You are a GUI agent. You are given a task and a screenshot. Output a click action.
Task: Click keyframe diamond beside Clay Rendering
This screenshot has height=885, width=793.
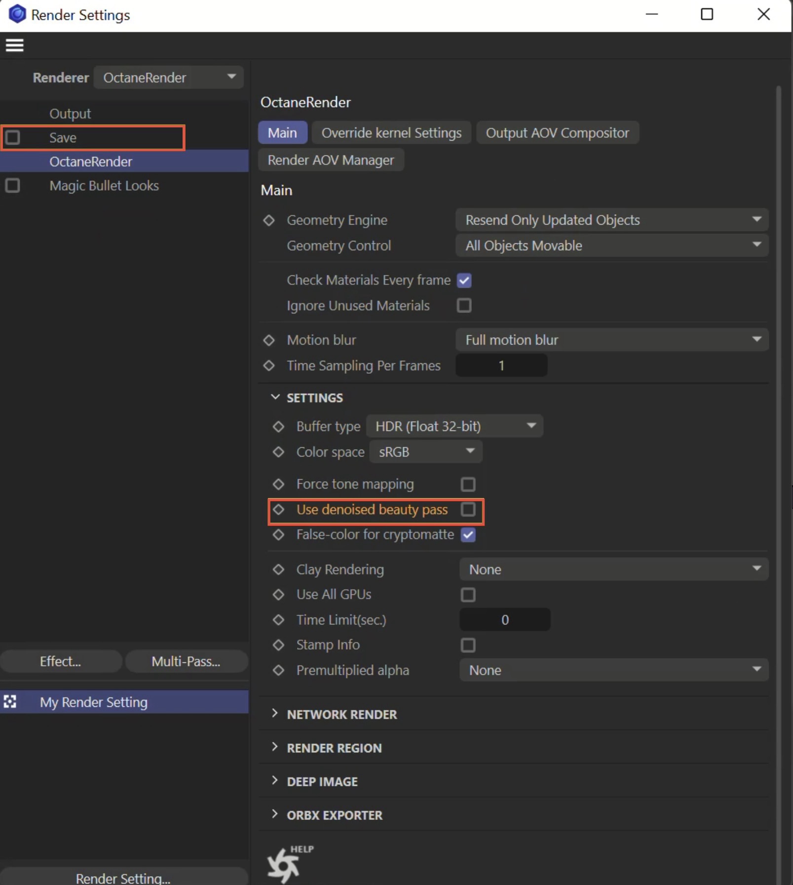pyautogui.click(x=279, y=570)
